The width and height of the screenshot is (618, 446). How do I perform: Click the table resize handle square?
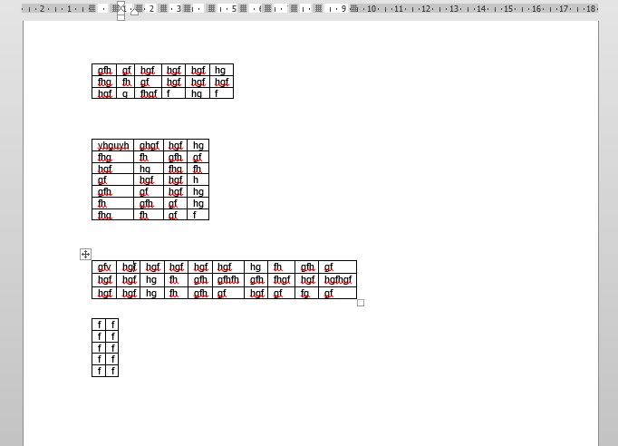pyautogui.click(x=361, y=303)
